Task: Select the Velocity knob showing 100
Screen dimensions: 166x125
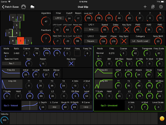Action: 4,120
